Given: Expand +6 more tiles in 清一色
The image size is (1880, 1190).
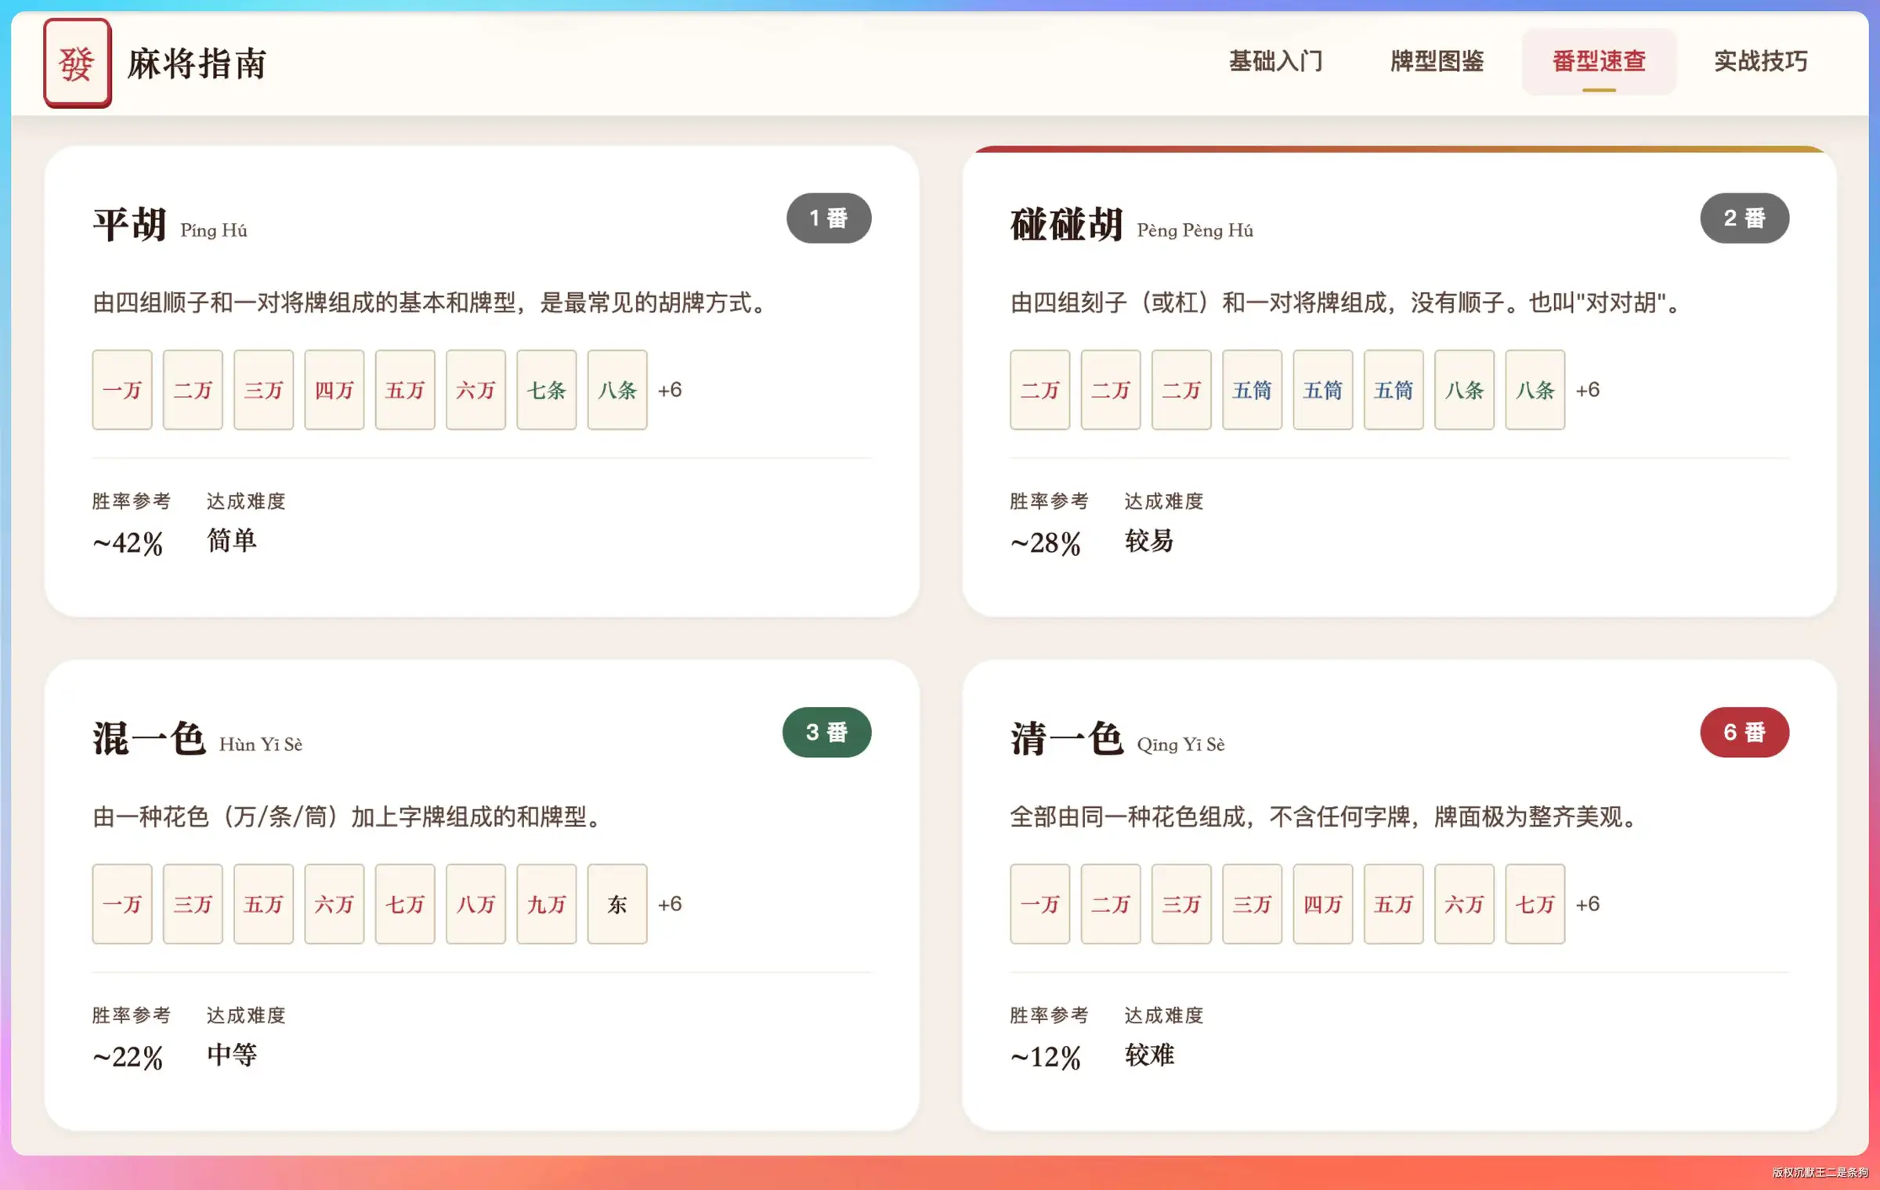Looking at the screenshot, I should click(1588, 904).
